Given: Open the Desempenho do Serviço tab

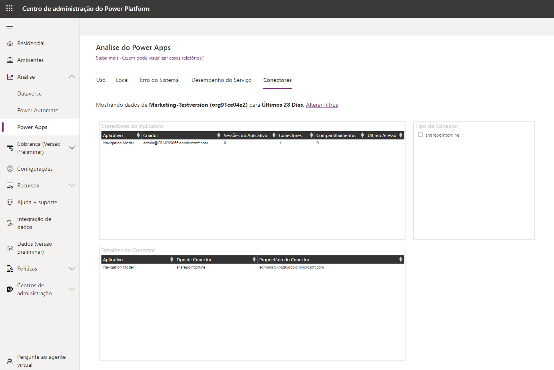Looking at the screenshot, I should [x=221, y=80].
